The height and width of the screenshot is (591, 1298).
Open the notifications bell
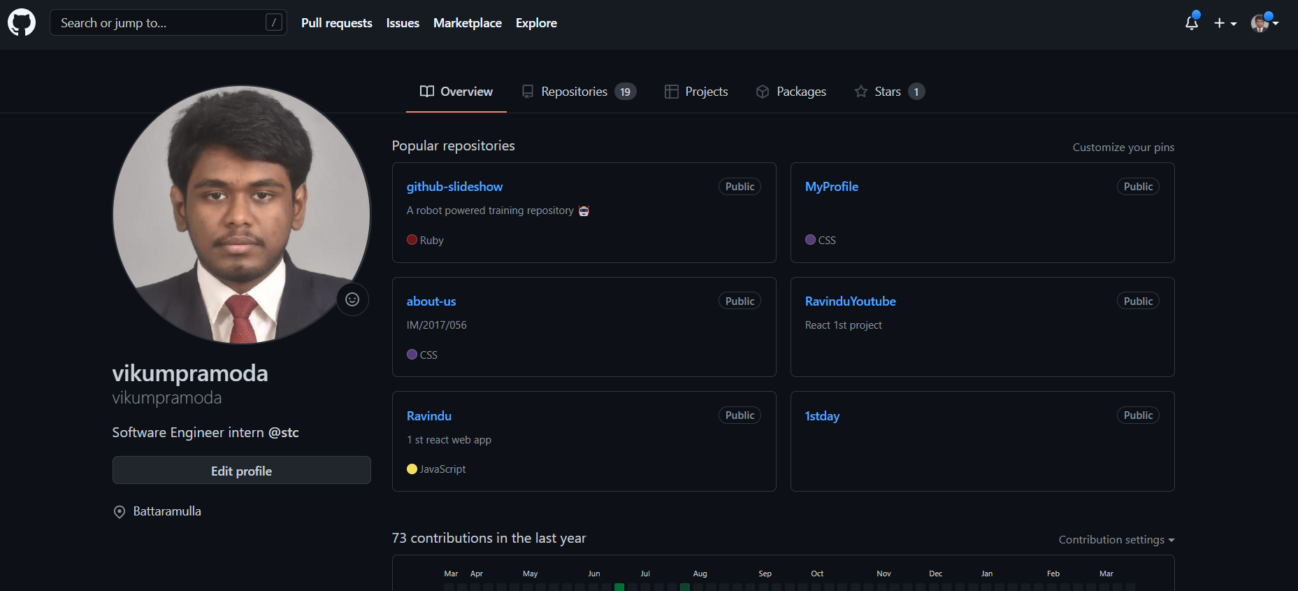coord(1192,23)
